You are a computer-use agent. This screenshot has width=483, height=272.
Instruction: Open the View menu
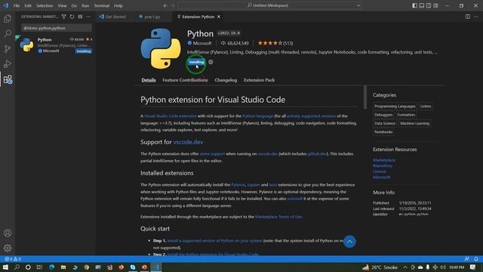[x=62, y=5]
